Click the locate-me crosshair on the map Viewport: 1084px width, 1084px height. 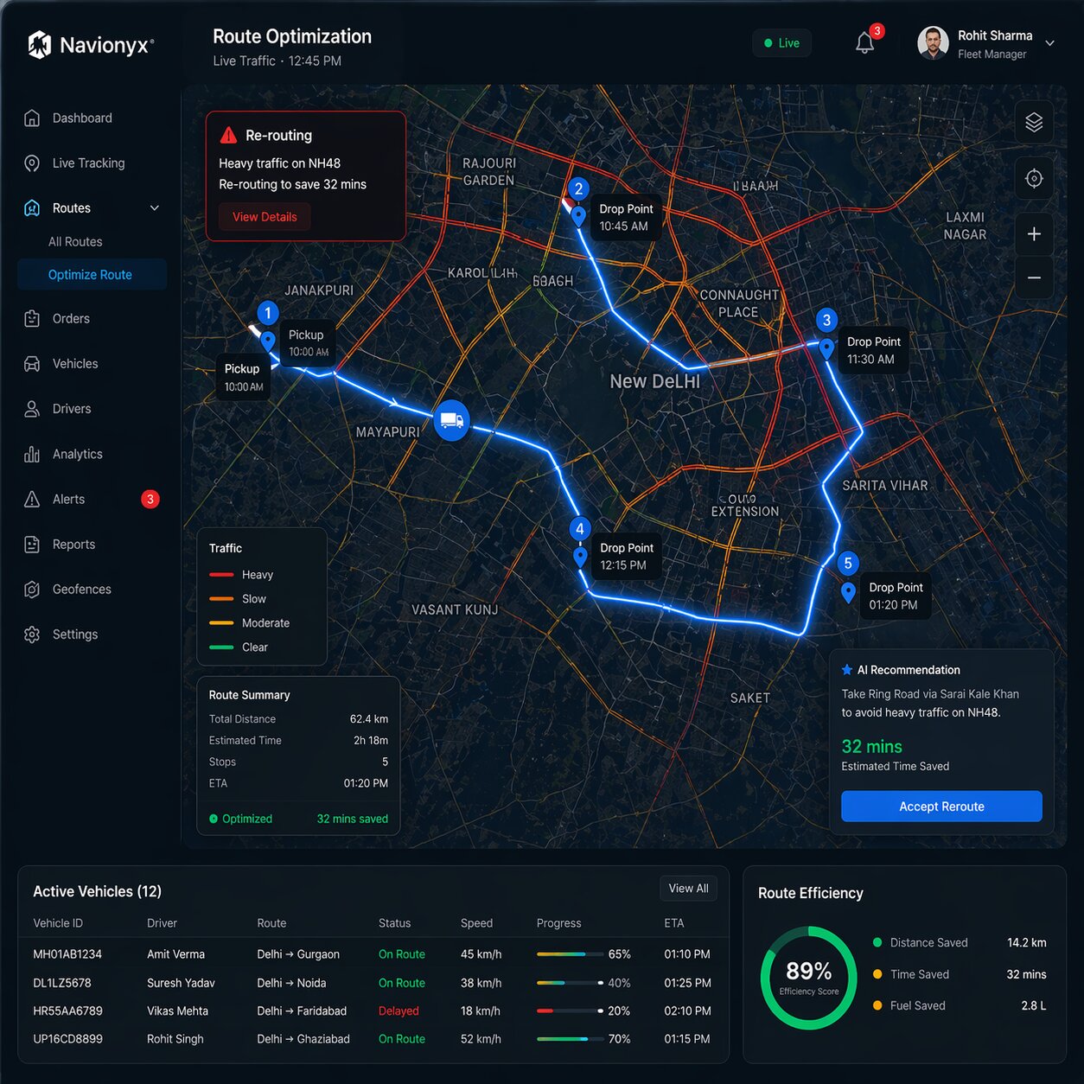pos(1034,178)
